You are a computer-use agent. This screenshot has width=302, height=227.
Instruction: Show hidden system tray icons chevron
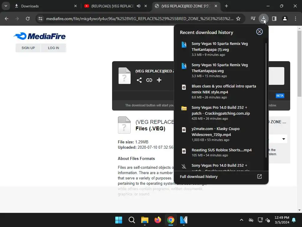(x=241, y=220)
